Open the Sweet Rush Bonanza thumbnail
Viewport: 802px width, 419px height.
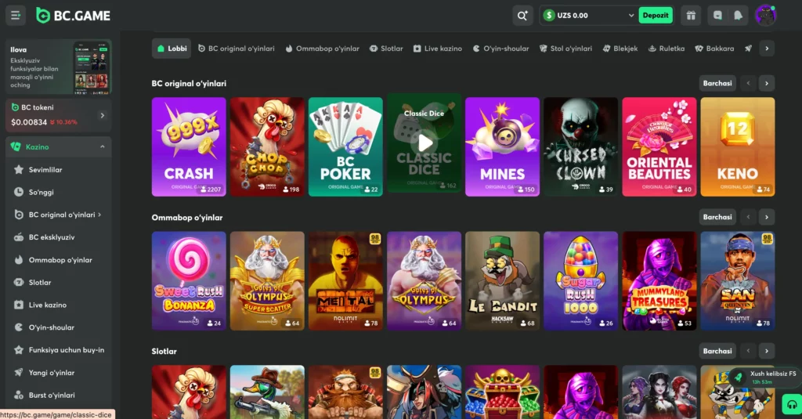[x=189, y=281]
